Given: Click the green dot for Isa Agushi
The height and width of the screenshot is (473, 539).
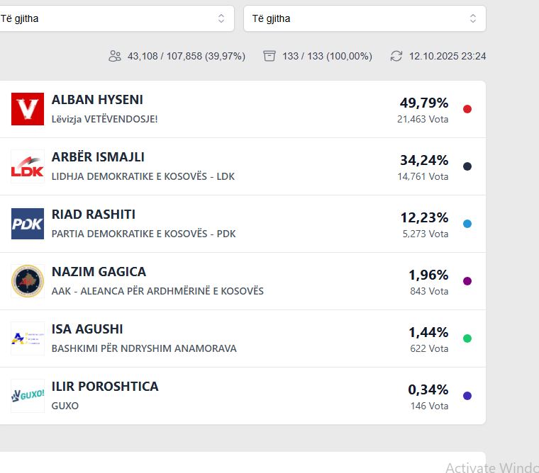Looking at the screenshot, I should point(467,338).
